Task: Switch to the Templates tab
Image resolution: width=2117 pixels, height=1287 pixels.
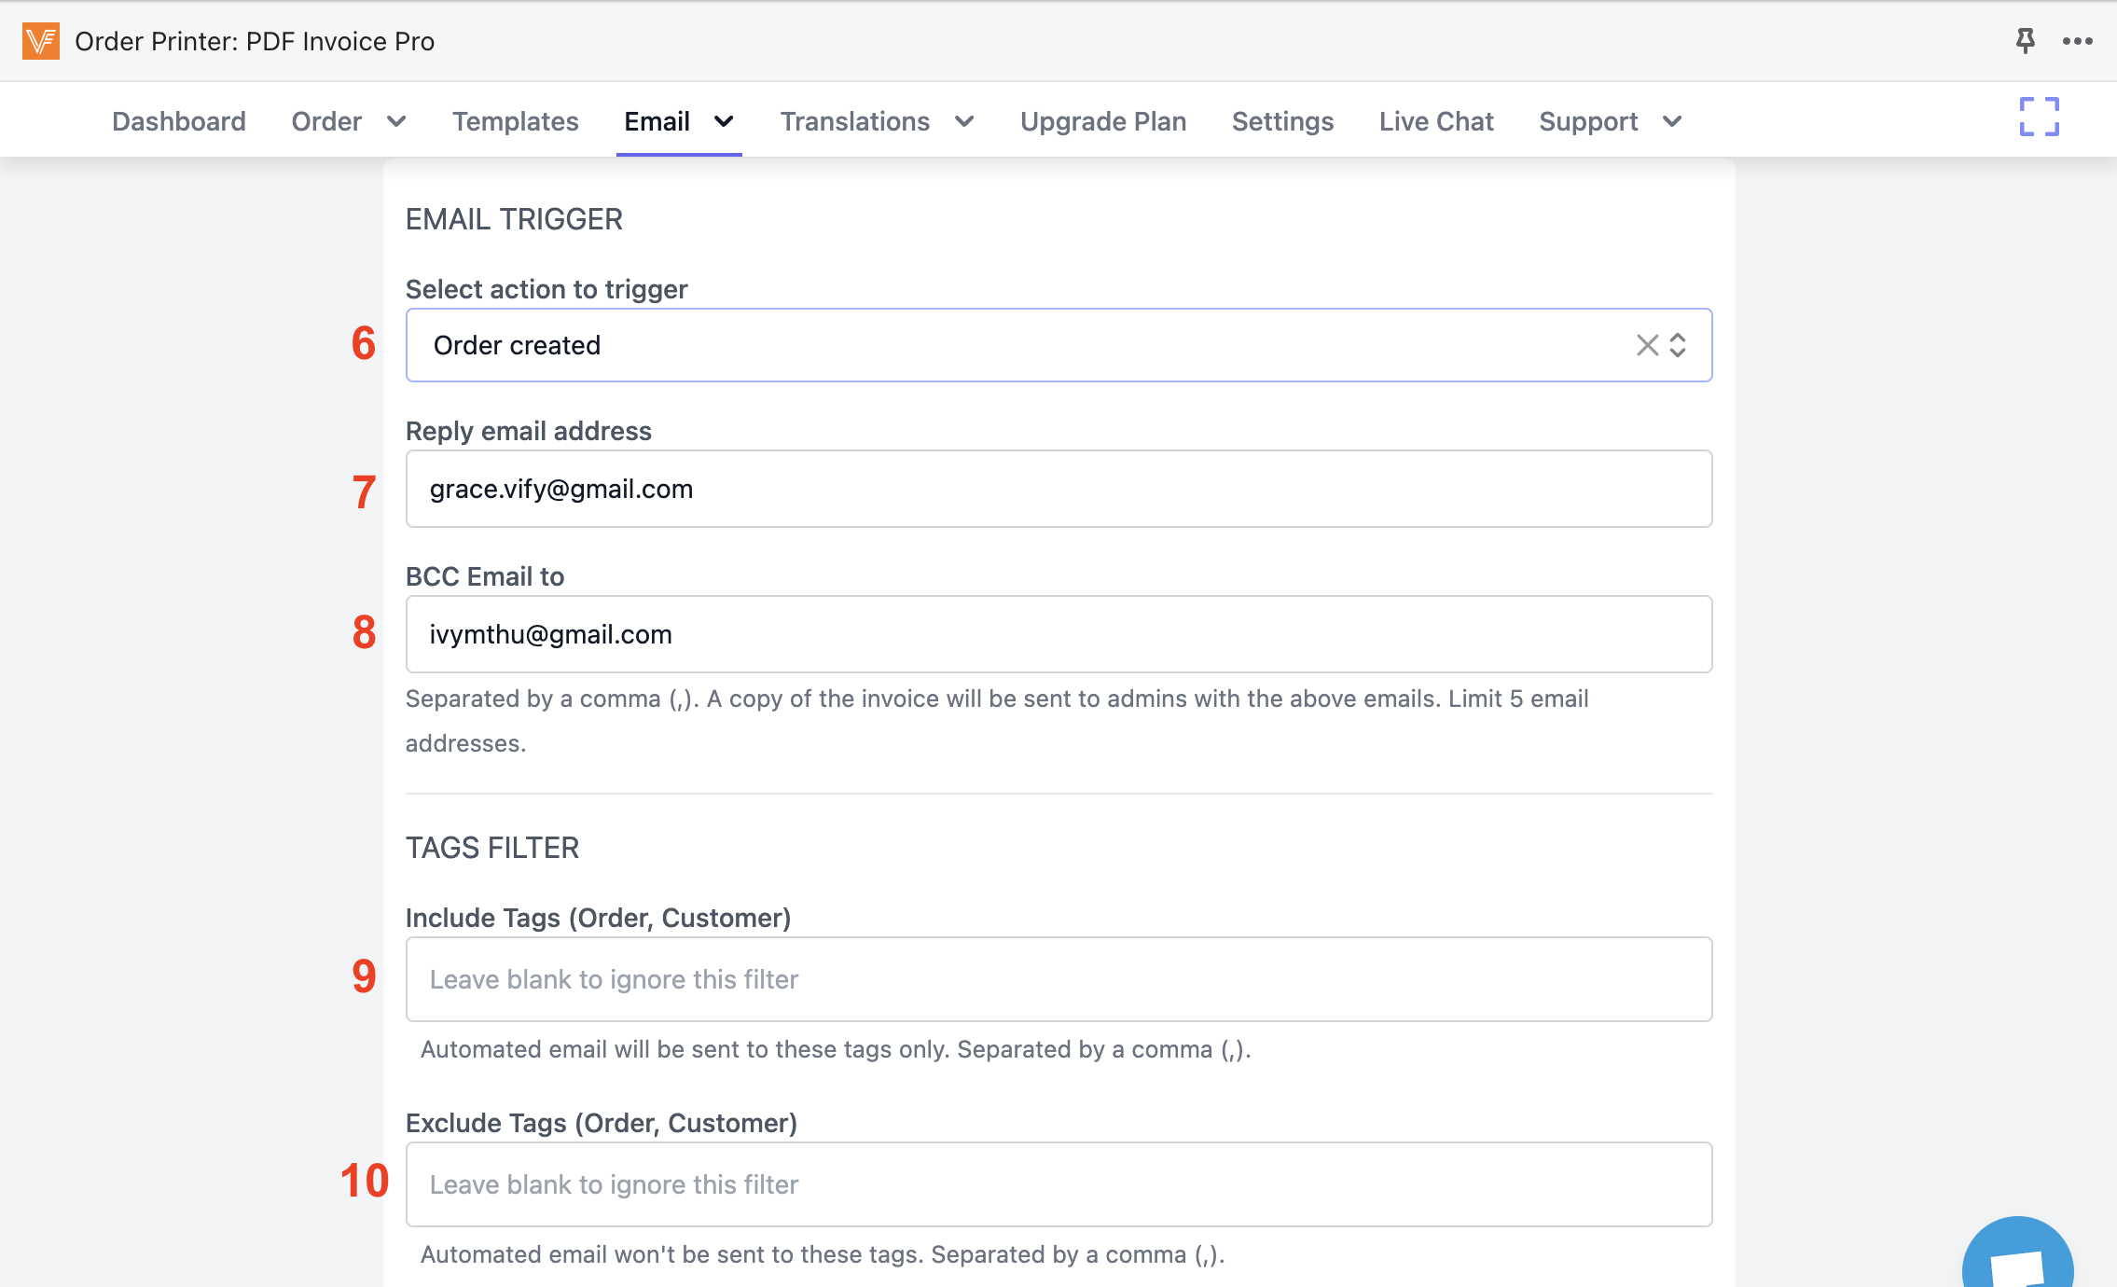Action: 515,121
